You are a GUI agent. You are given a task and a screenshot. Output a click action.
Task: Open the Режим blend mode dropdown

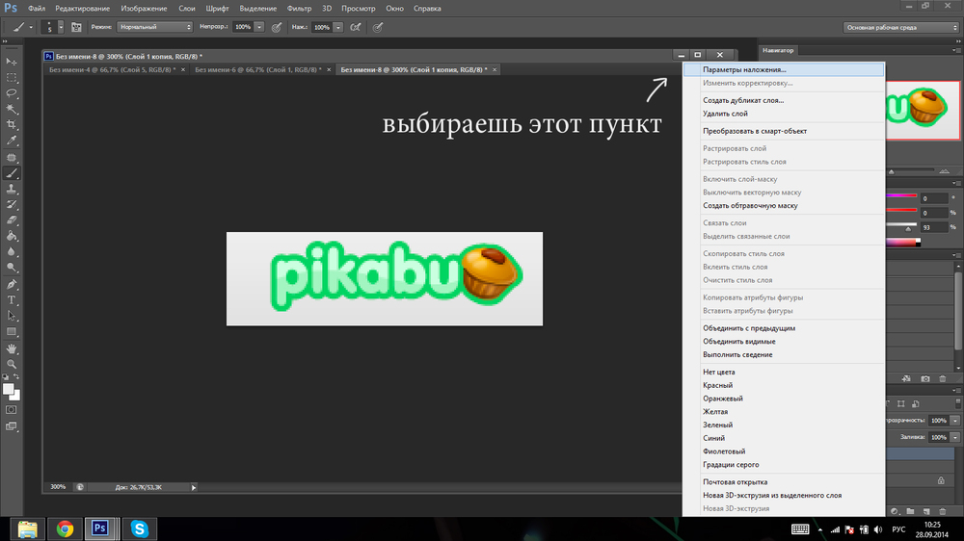[154, 27]
